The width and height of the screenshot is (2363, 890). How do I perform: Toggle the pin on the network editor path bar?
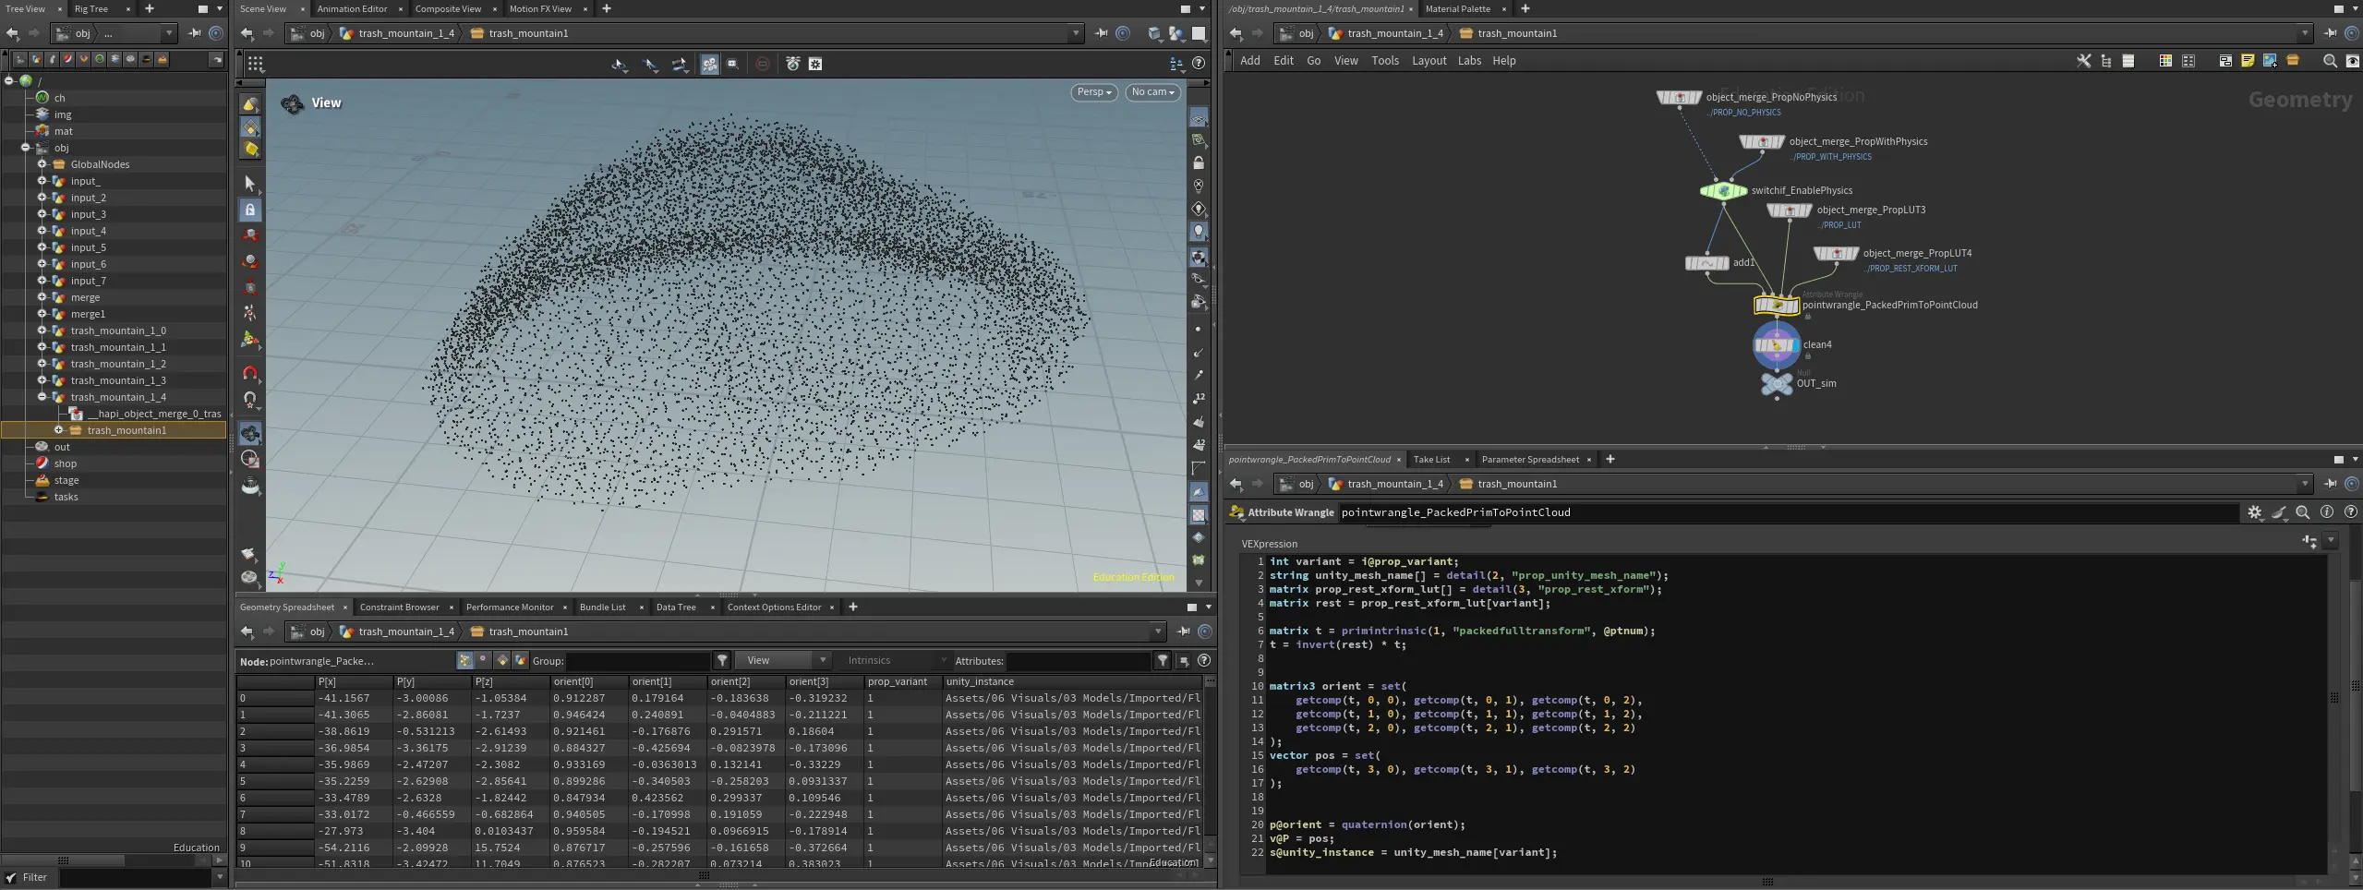pos(2330,33)
